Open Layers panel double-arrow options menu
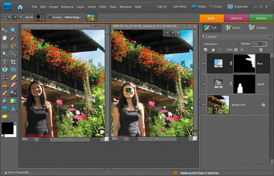The width and height of the screenshot is (274, 176). (x=271, y=37)
